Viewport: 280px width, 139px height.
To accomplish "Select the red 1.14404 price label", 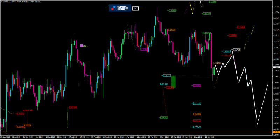I will coord(241,27).
